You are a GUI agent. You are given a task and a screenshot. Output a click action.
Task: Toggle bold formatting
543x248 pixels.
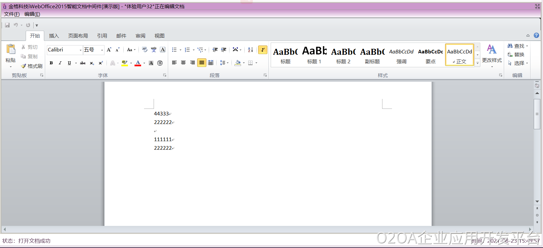tap(51, 63)
